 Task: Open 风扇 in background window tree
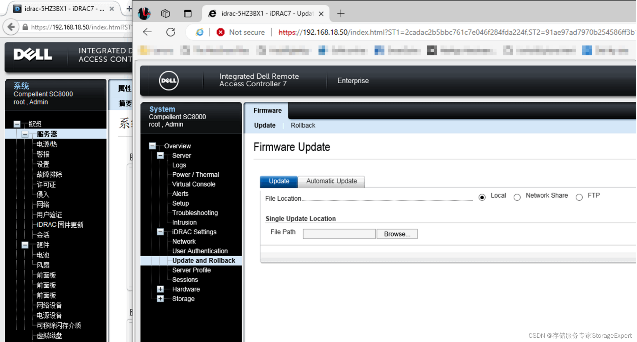click(43, 265)
